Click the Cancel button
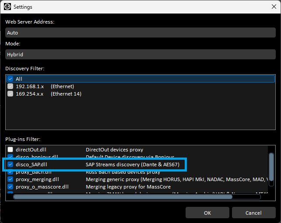 [253, 213]
